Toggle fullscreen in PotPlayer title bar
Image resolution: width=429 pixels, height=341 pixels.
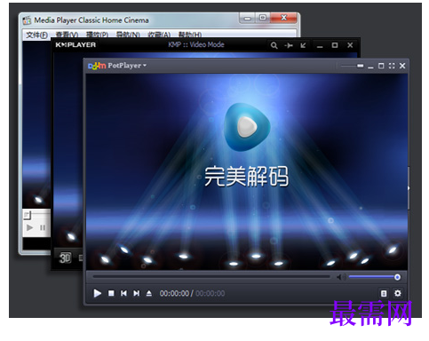pyautogui.click(x=392, y=66)
